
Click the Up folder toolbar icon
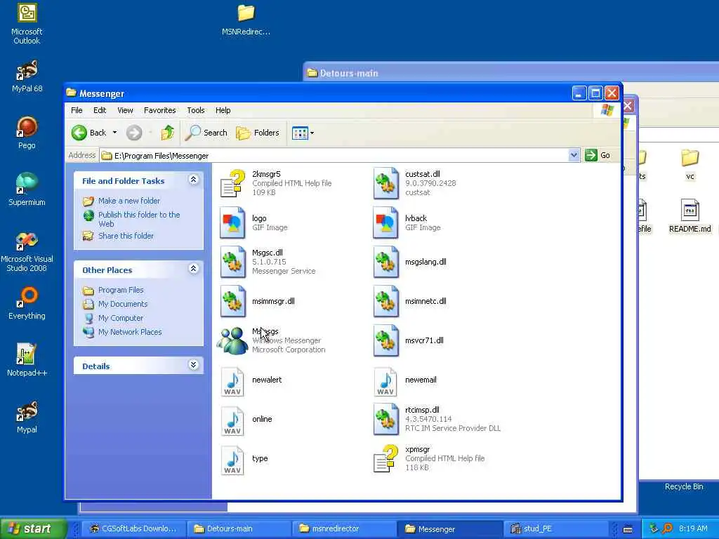click(167, 133)
